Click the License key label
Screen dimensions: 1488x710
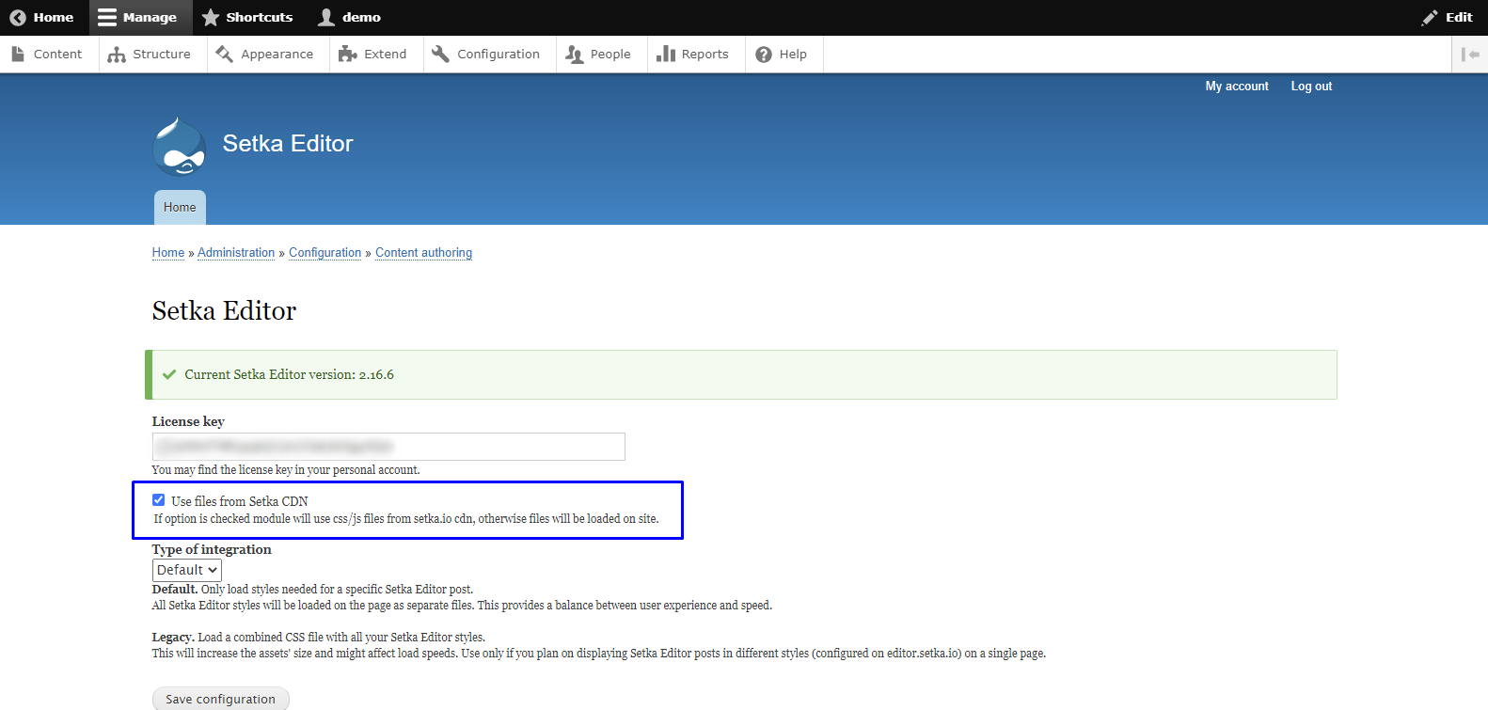[188, 421]
